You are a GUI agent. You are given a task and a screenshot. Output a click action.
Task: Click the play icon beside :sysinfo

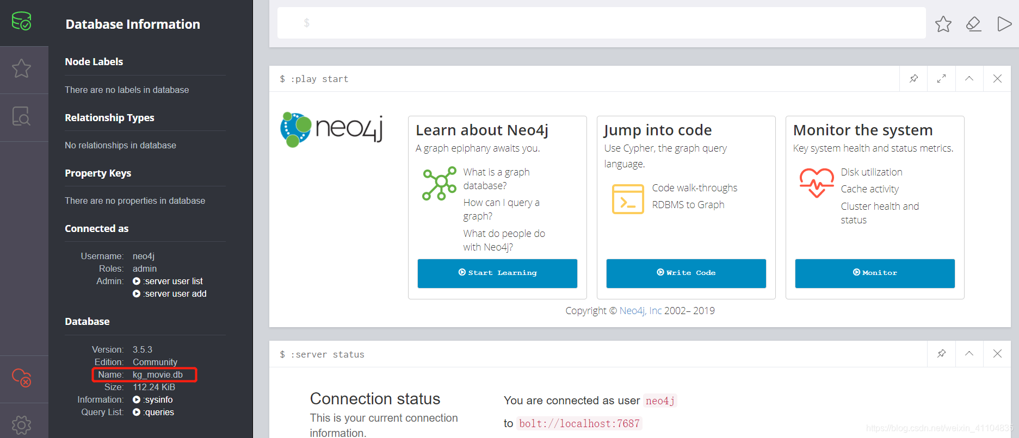[137, 399]
